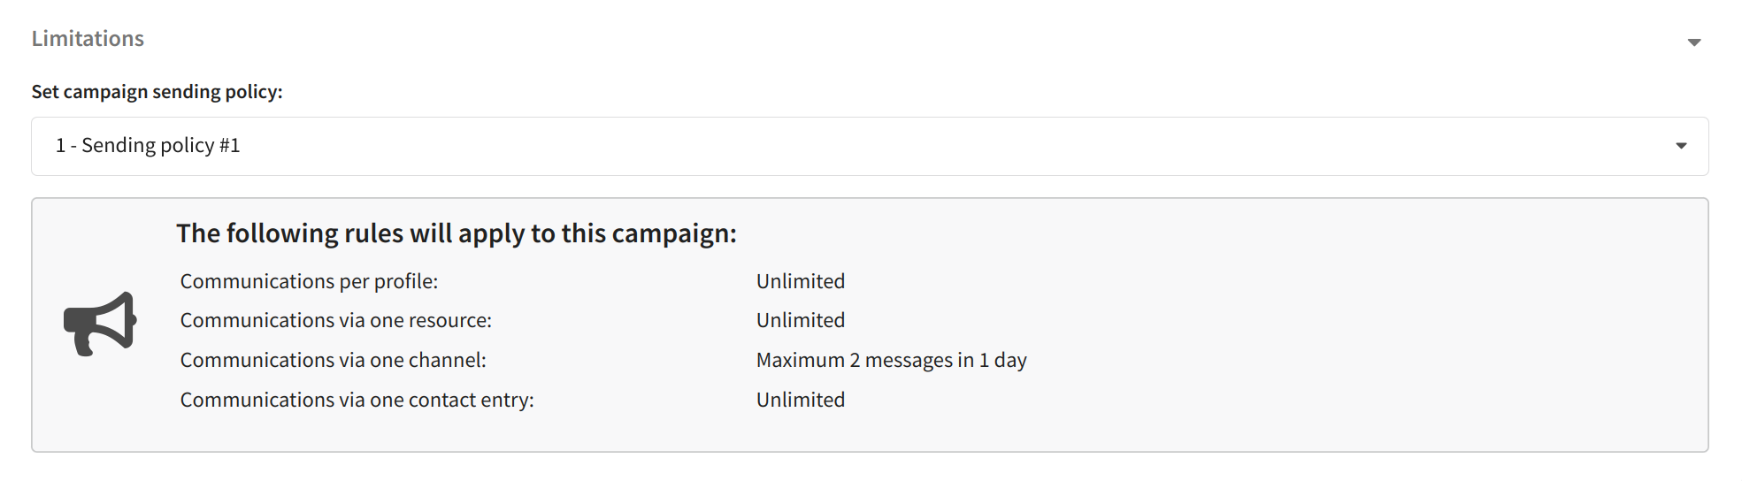The width and height of the screenshot is (1742, 481).
Task: Select 'Communications per profile:' rule label
Action: (x=309, y=281)
